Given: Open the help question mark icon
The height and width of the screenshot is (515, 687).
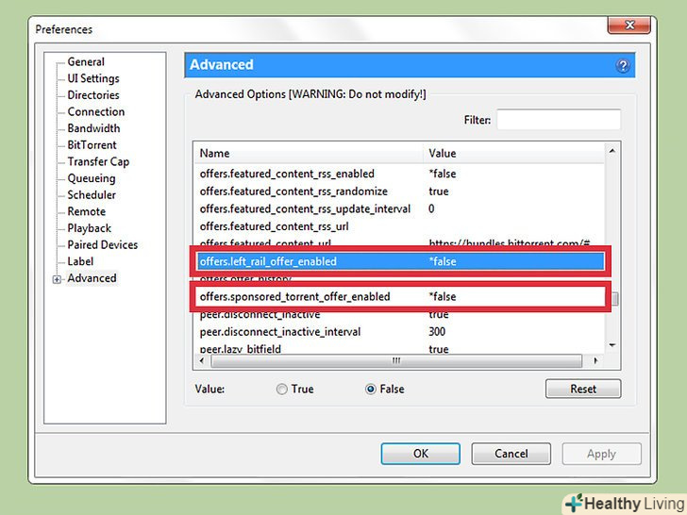Looking at the screenshot, I should (x=623, y=66).
